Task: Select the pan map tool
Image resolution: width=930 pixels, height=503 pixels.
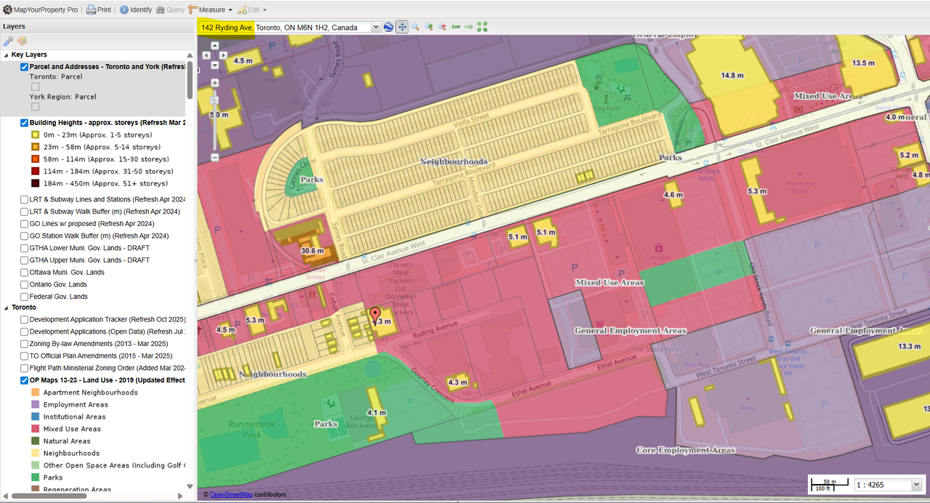Action: click(x=402, y=27)
